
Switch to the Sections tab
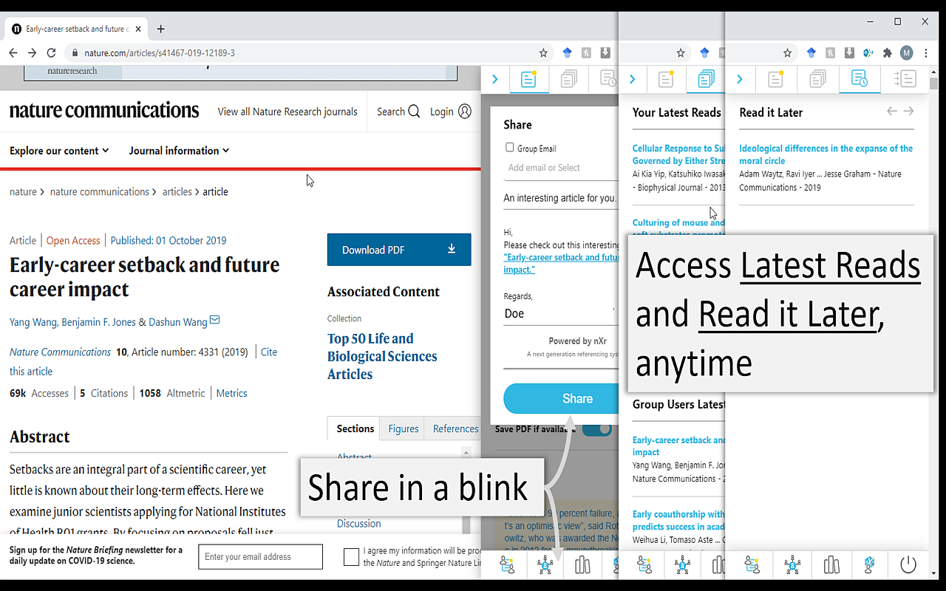(355, 428)
